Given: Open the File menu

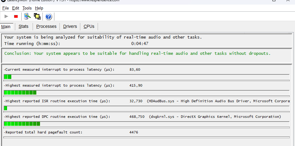Looking at the screenshot, I should point(5,8).
